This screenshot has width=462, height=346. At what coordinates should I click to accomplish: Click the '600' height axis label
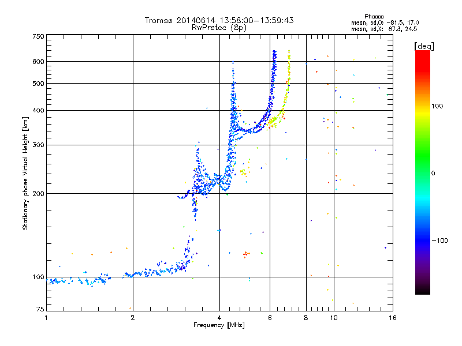click(x=39, y=62)
